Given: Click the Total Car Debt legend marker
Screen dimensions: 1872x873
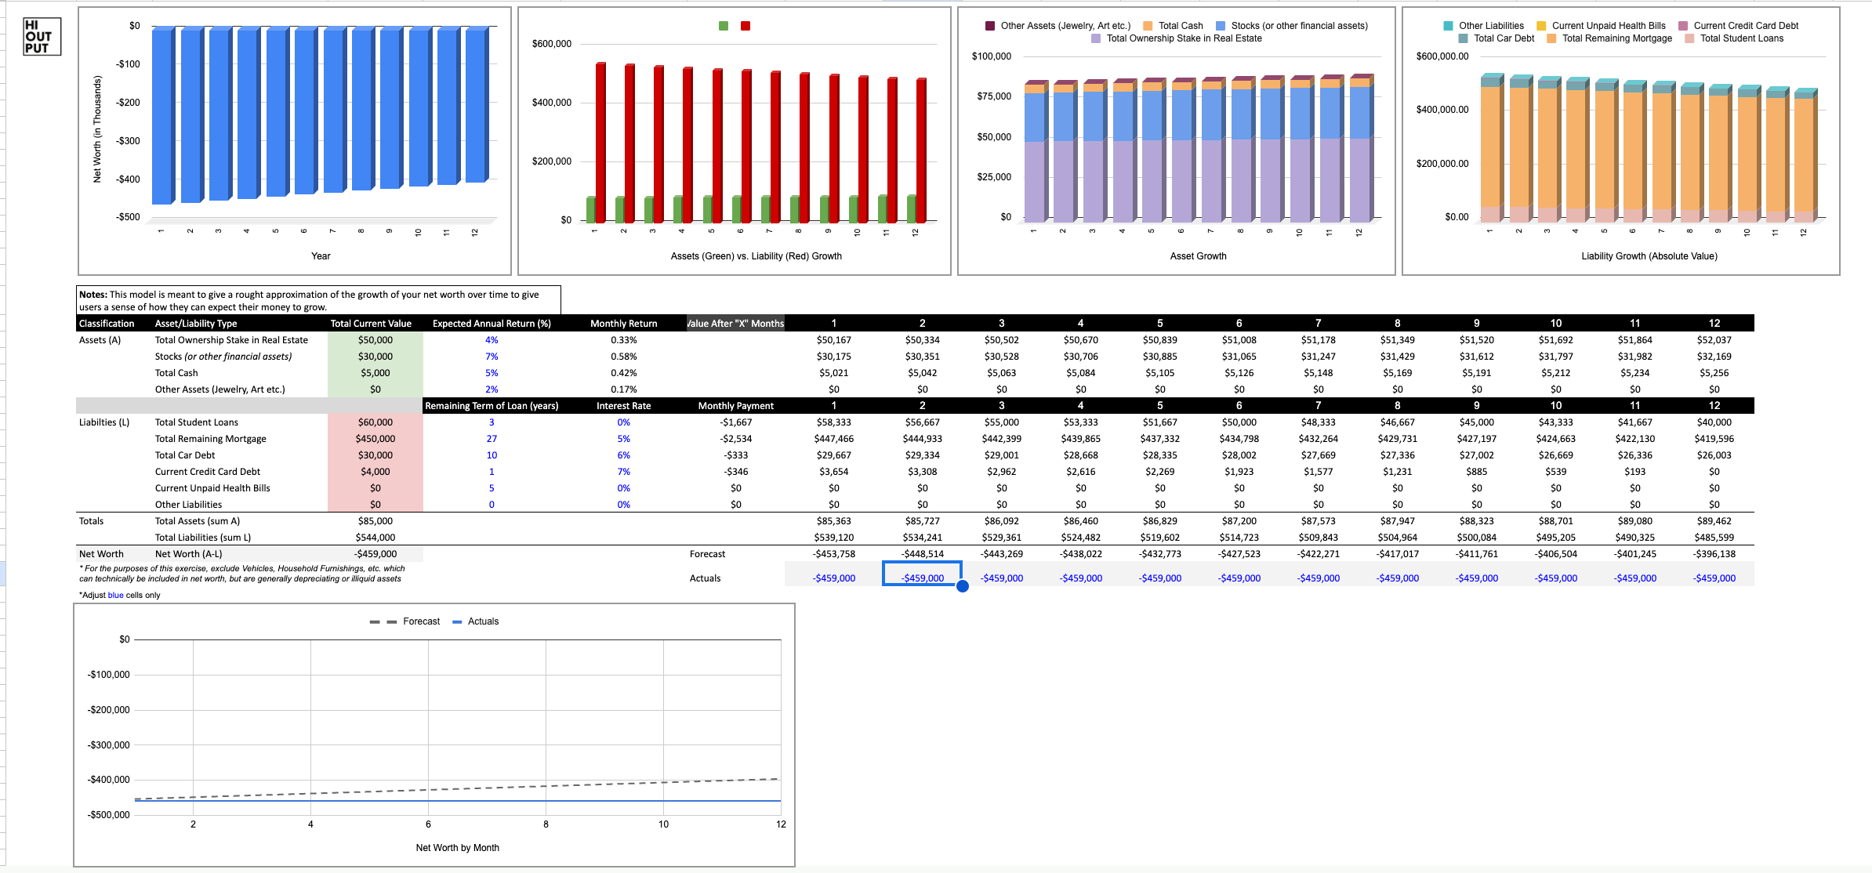Looking at the screenshot, I should pyautogui.click(x=1463, y=38).
